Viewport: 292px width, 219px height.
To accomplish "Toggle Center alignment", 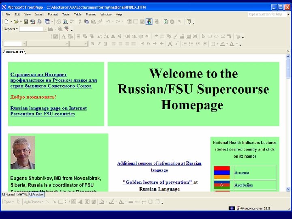I will [x=120, y=44].
